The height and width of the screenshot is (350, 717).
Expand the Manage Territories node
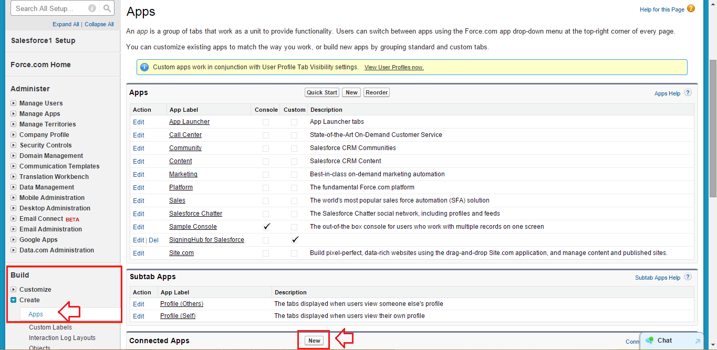[x=14, y=124]
